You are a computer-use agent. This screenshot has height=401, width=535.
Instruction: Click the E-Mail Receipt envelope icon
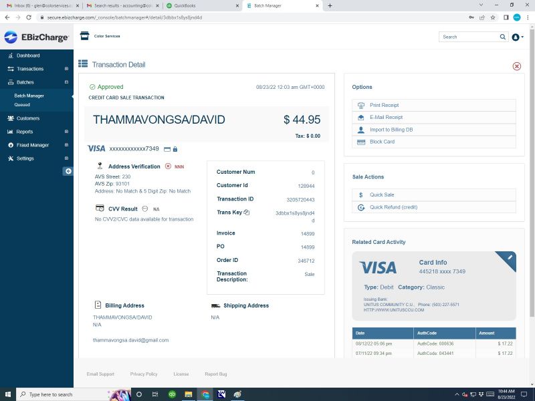pos(361,117)
